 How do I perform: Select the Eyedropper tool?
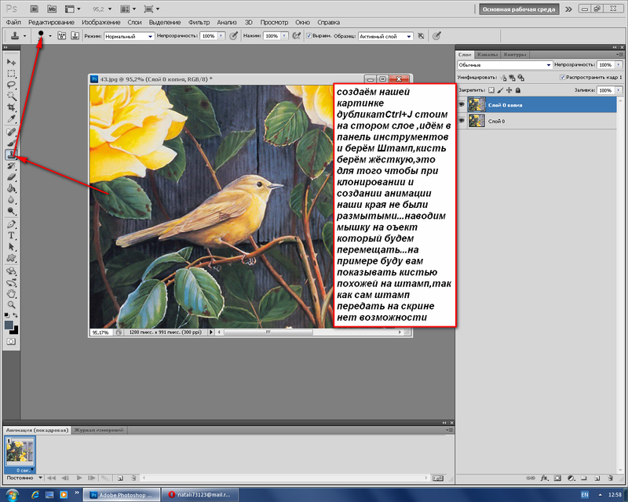[11, 118]
